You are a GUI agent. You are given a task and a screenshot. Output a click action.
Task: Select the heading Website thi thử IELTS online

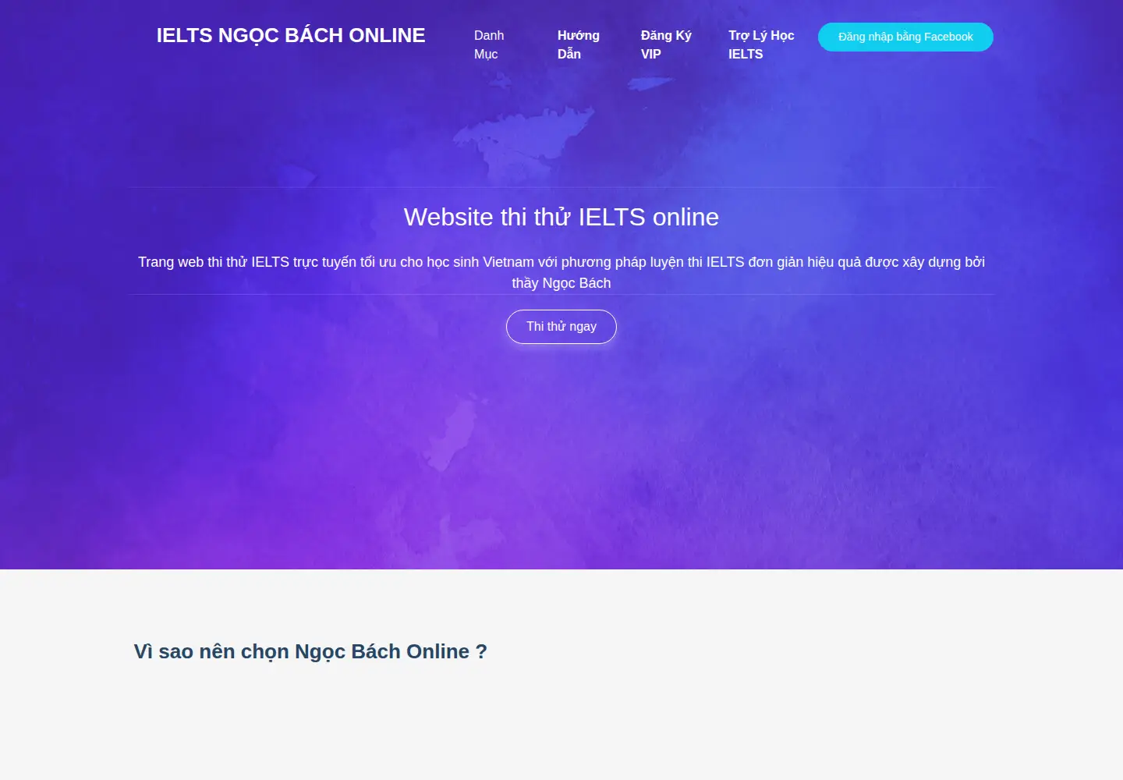[x=561, y=217]
